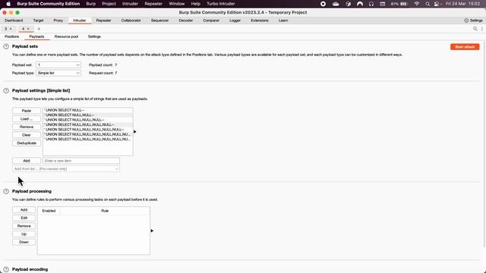Expand the processing rules side arrow
Viewport: 486px width, 273px height.
[152, 231]
